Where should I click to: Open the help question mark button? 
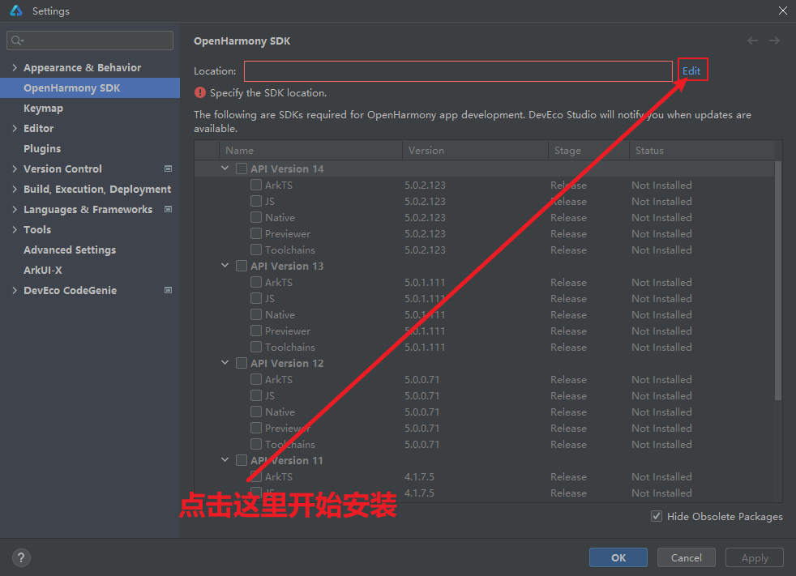point(21,557)
